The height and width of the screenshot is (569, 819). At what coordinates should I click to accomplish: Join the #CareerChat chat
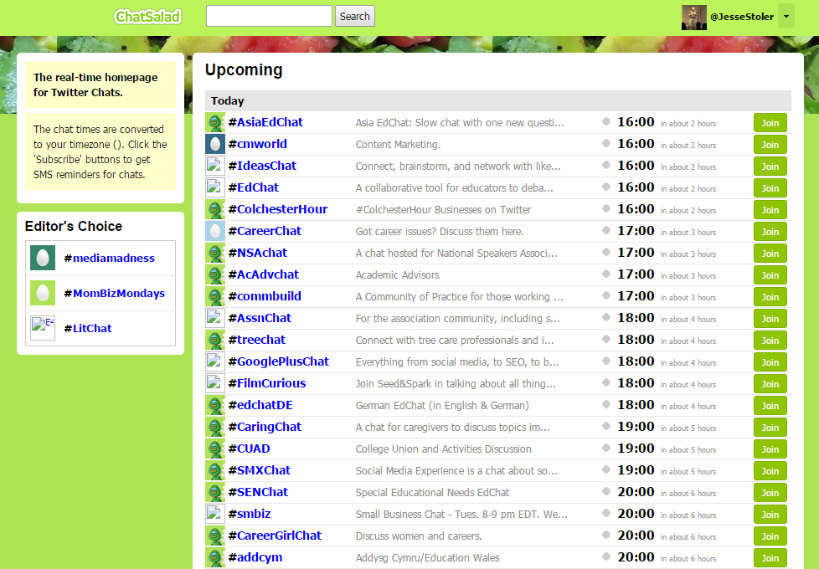pyautogui.click(x=770, y=232)
